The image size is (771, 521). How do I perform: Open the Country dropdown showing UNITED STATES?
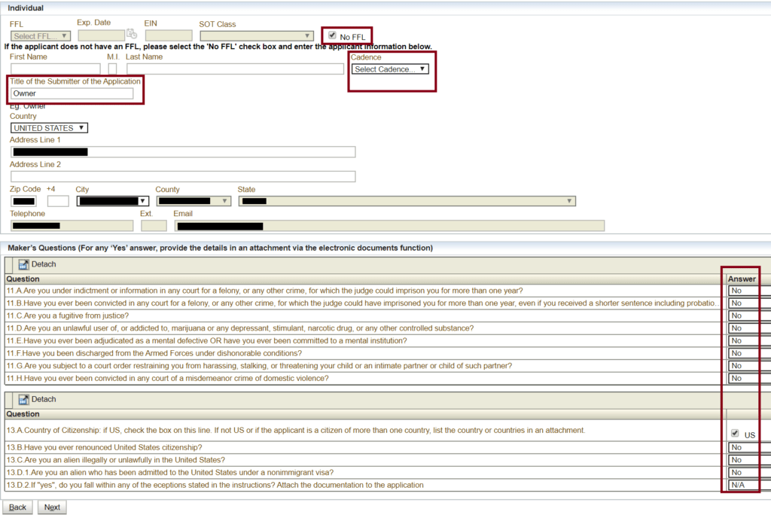click(x=49, y=128)
